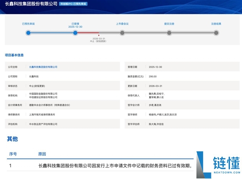
Task: Click the 中止（财报更新）note below the timeline
Action: tap(98, 41)
